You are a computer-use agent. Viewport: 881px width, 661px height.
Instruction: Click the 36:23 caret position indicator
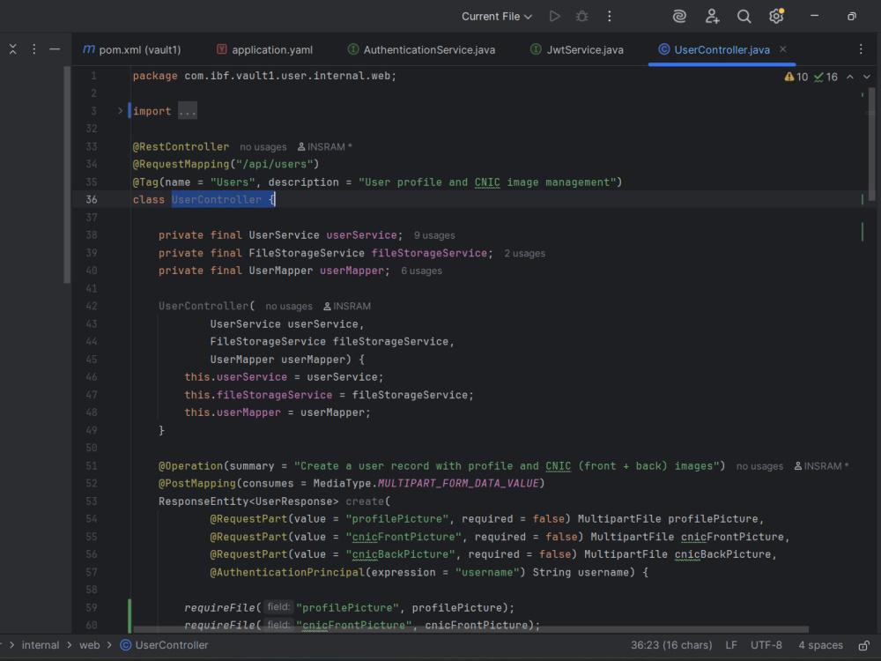pyautogui.click(x=670, y=645)
